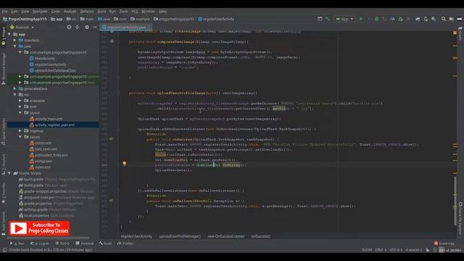The height and width of the screenshot is (261, 464).
Task: Click the Search Everywhere magnifier icon
Action: (x=443, y=19)
